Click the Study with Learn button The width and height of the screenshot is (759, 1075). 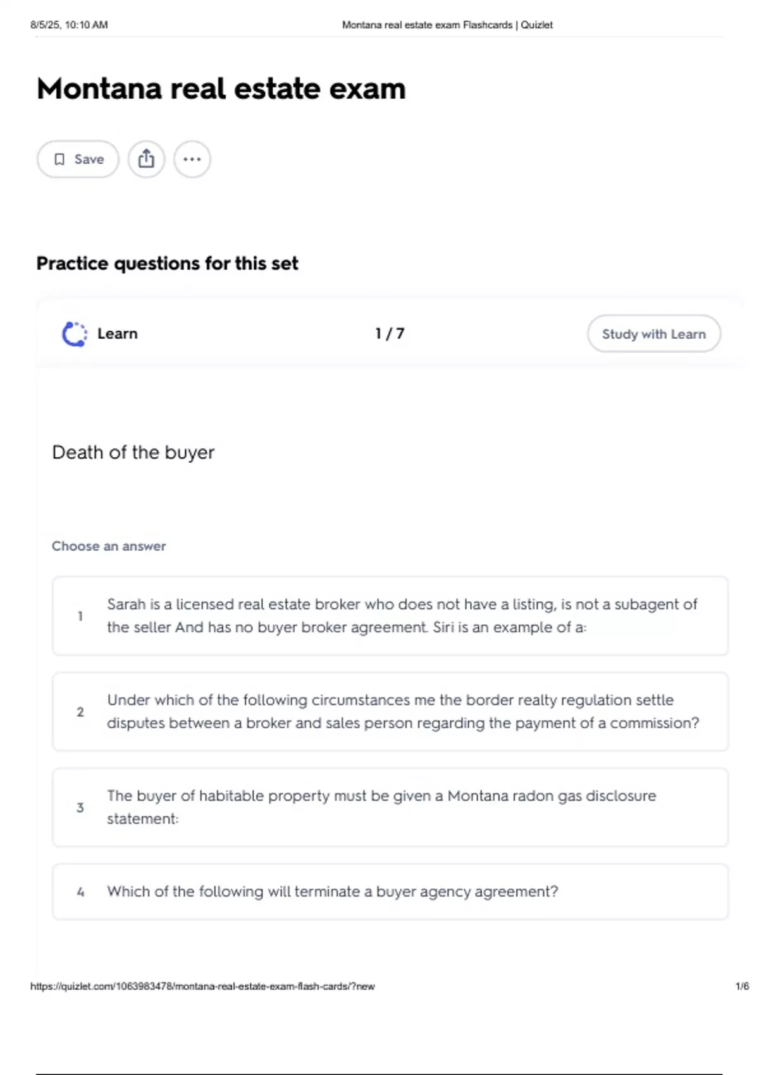[654, 334]
